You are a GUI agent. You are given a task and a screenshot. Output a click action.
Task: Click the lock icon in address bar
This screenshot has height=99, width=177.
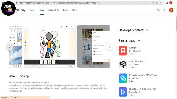16,3
